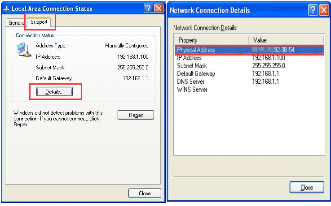Select the Subnet Mask row in details list
Image resolution: width=331 pixels, height=206 pixels.
192,66
